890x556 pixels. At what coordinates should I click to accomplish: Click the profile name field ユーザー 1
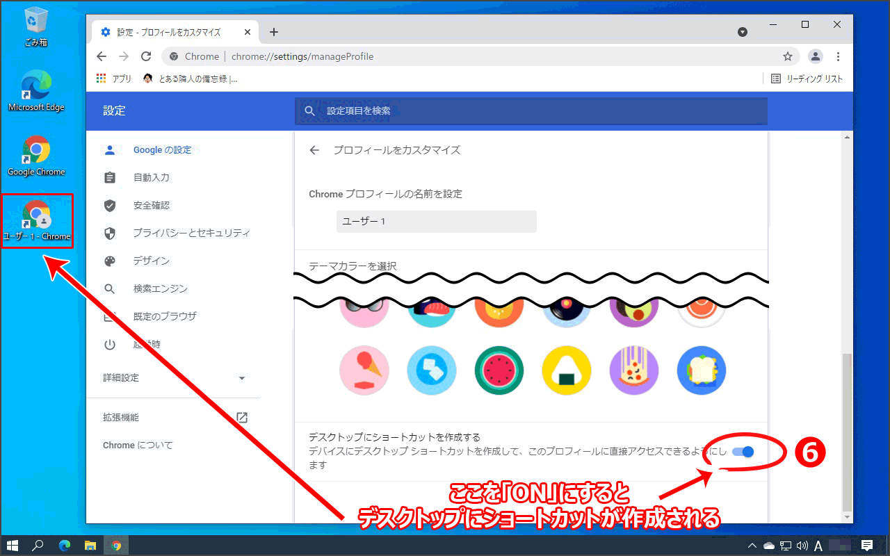(x=437, y=221)
